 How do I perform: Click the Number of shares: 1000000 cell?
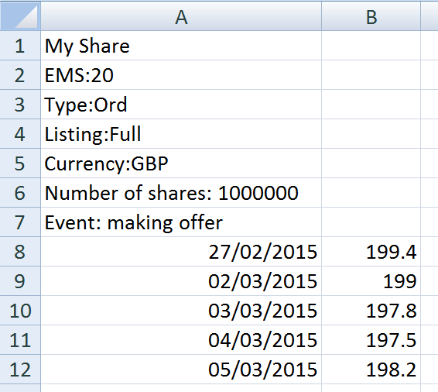[181, 193]
